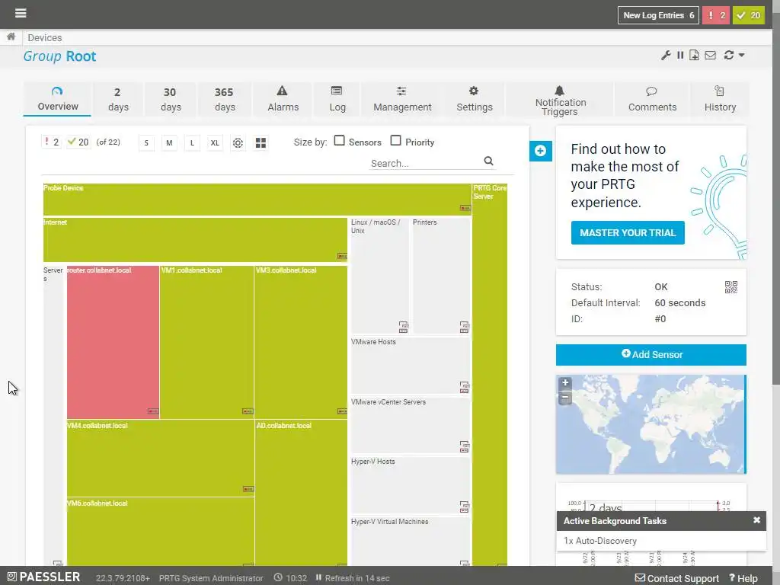Select the Hyper-V Hosts group tile
Image resolution: width=780 pixels, height=585 pixels.
point(411,485)
